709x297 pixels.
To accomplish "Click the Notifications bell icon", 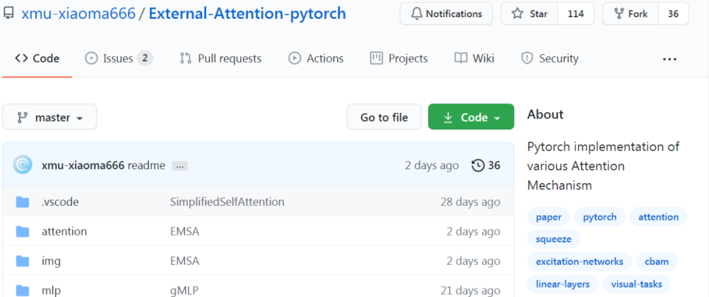I will pos(416,14).
